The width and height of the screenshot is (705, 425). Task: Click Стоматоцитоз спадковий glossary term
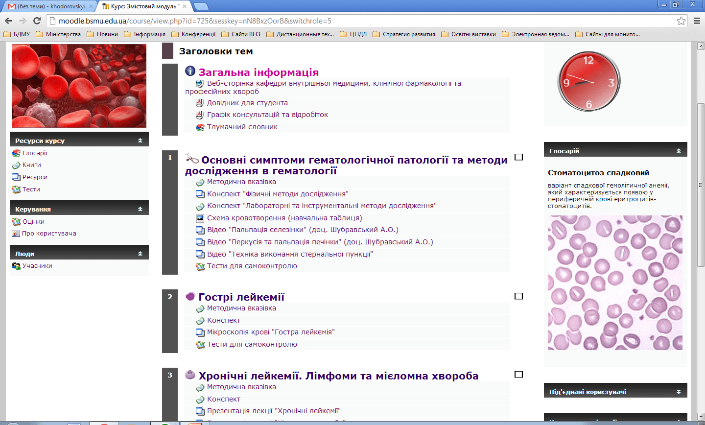coord(598,173)
